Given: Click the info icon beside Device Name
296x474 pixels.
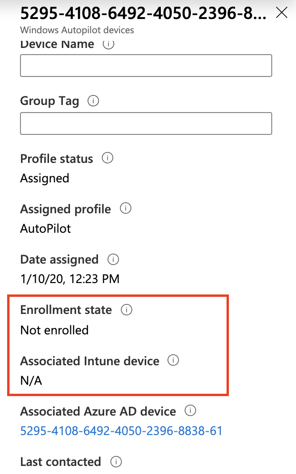Looking at the screenshot, I should point(109,45).
